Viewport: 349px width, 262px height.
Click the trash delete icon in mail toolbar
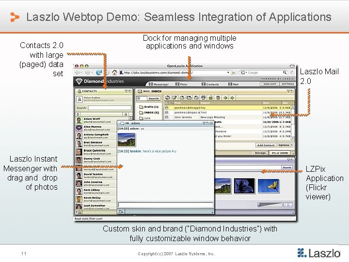(x=218, y=98)
